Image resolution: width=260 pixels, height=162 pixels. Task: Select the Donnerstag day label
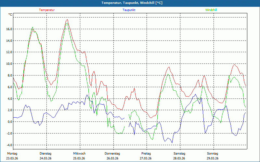112,153
